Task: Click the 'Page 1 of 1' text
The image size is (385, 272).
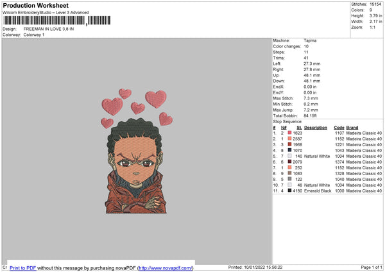Action: tap(372, 267)
